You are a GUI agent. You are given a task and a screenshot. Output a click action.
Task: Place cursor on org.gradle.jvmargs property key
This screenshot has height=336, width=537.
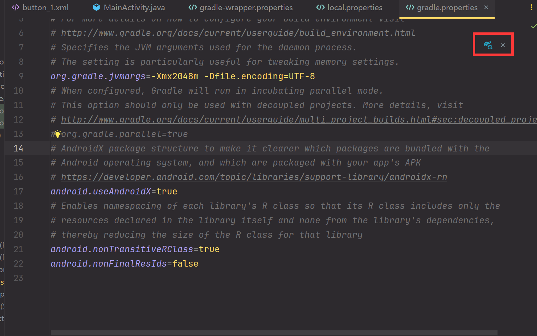[98, 76]
